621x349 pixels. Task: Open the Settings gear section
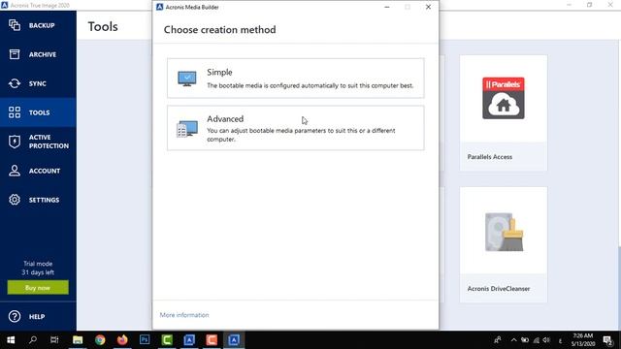[38, 200]
